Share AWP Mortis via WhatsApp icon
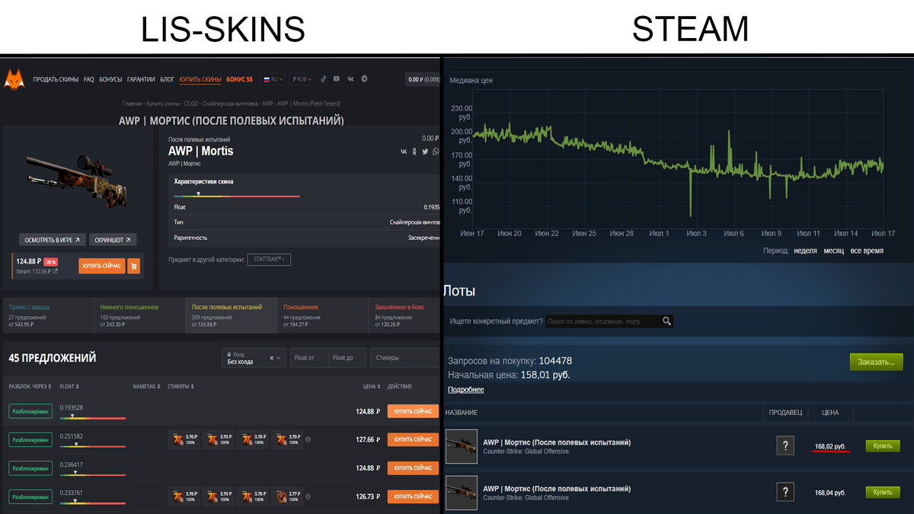Viewport: 914px width, 514px height. [436, 152]
